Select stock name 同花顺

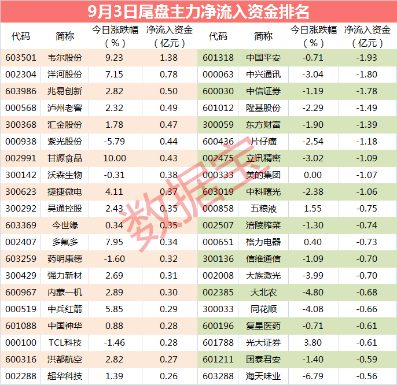(x=263, y=309)
